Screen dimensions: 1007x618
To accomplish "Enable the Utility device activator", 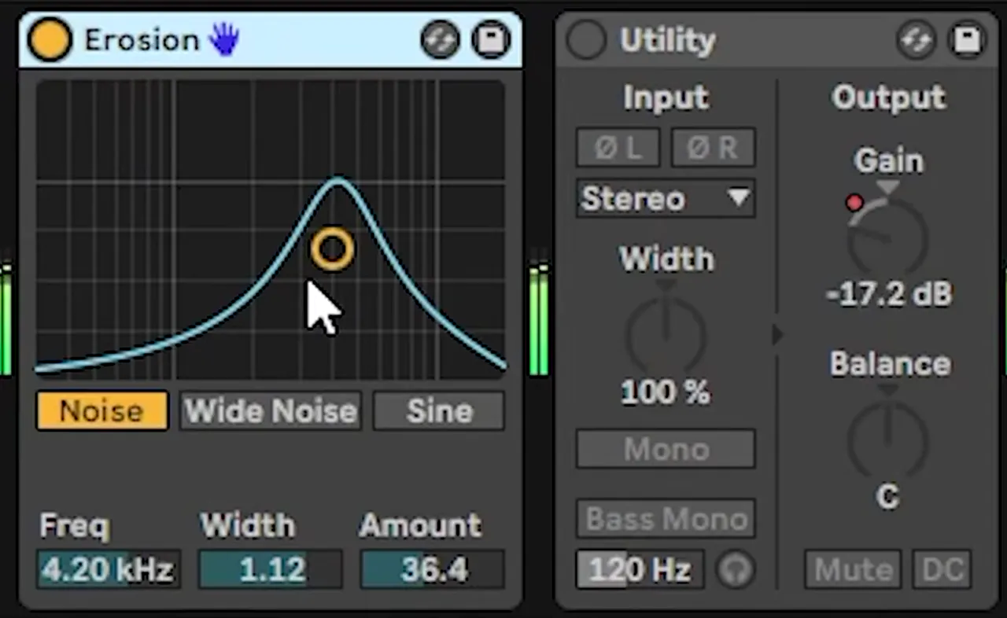I will [587, 40].
